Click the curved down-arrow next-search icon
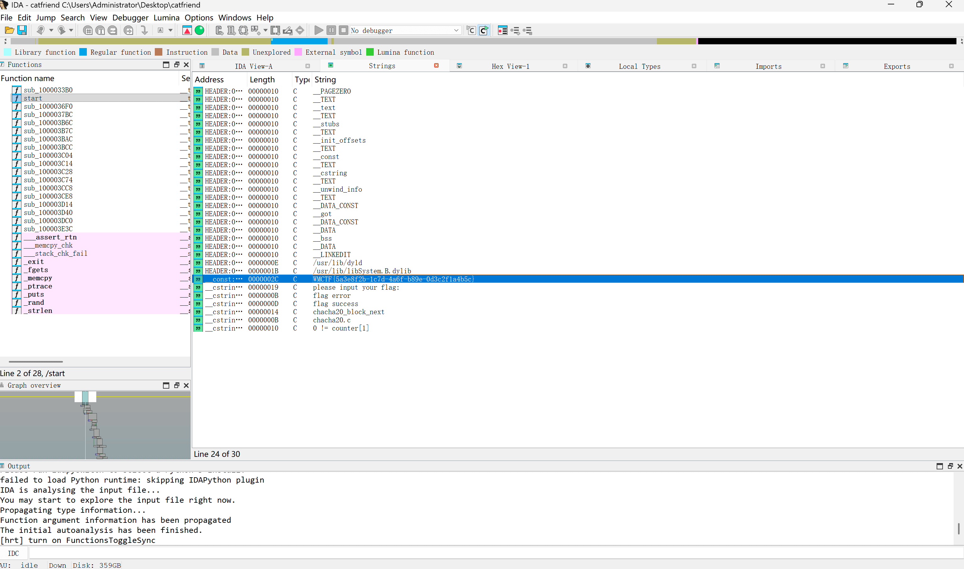 144,30
